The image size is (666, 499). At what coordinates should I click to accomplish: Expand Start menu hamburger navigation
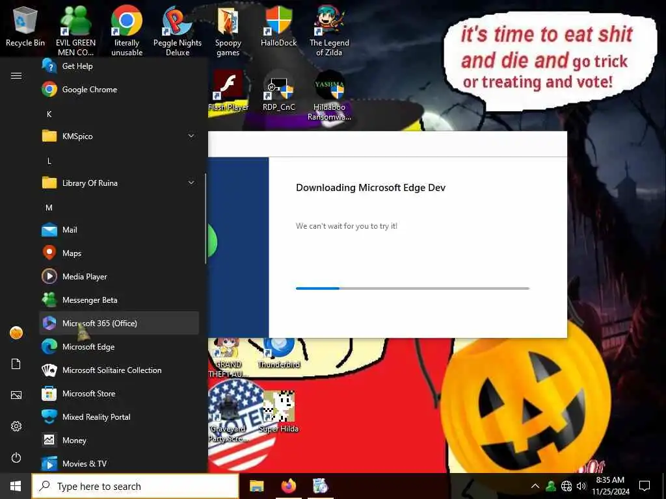coord(16,76)
